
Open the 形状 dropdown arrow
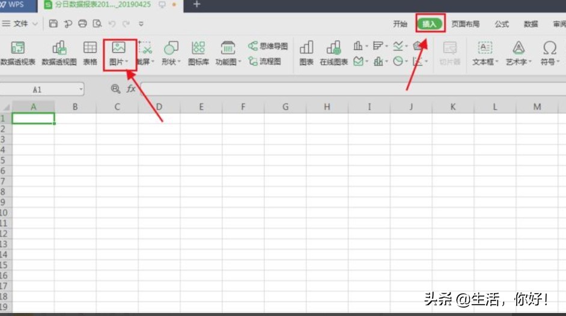(x=178, y=62)
